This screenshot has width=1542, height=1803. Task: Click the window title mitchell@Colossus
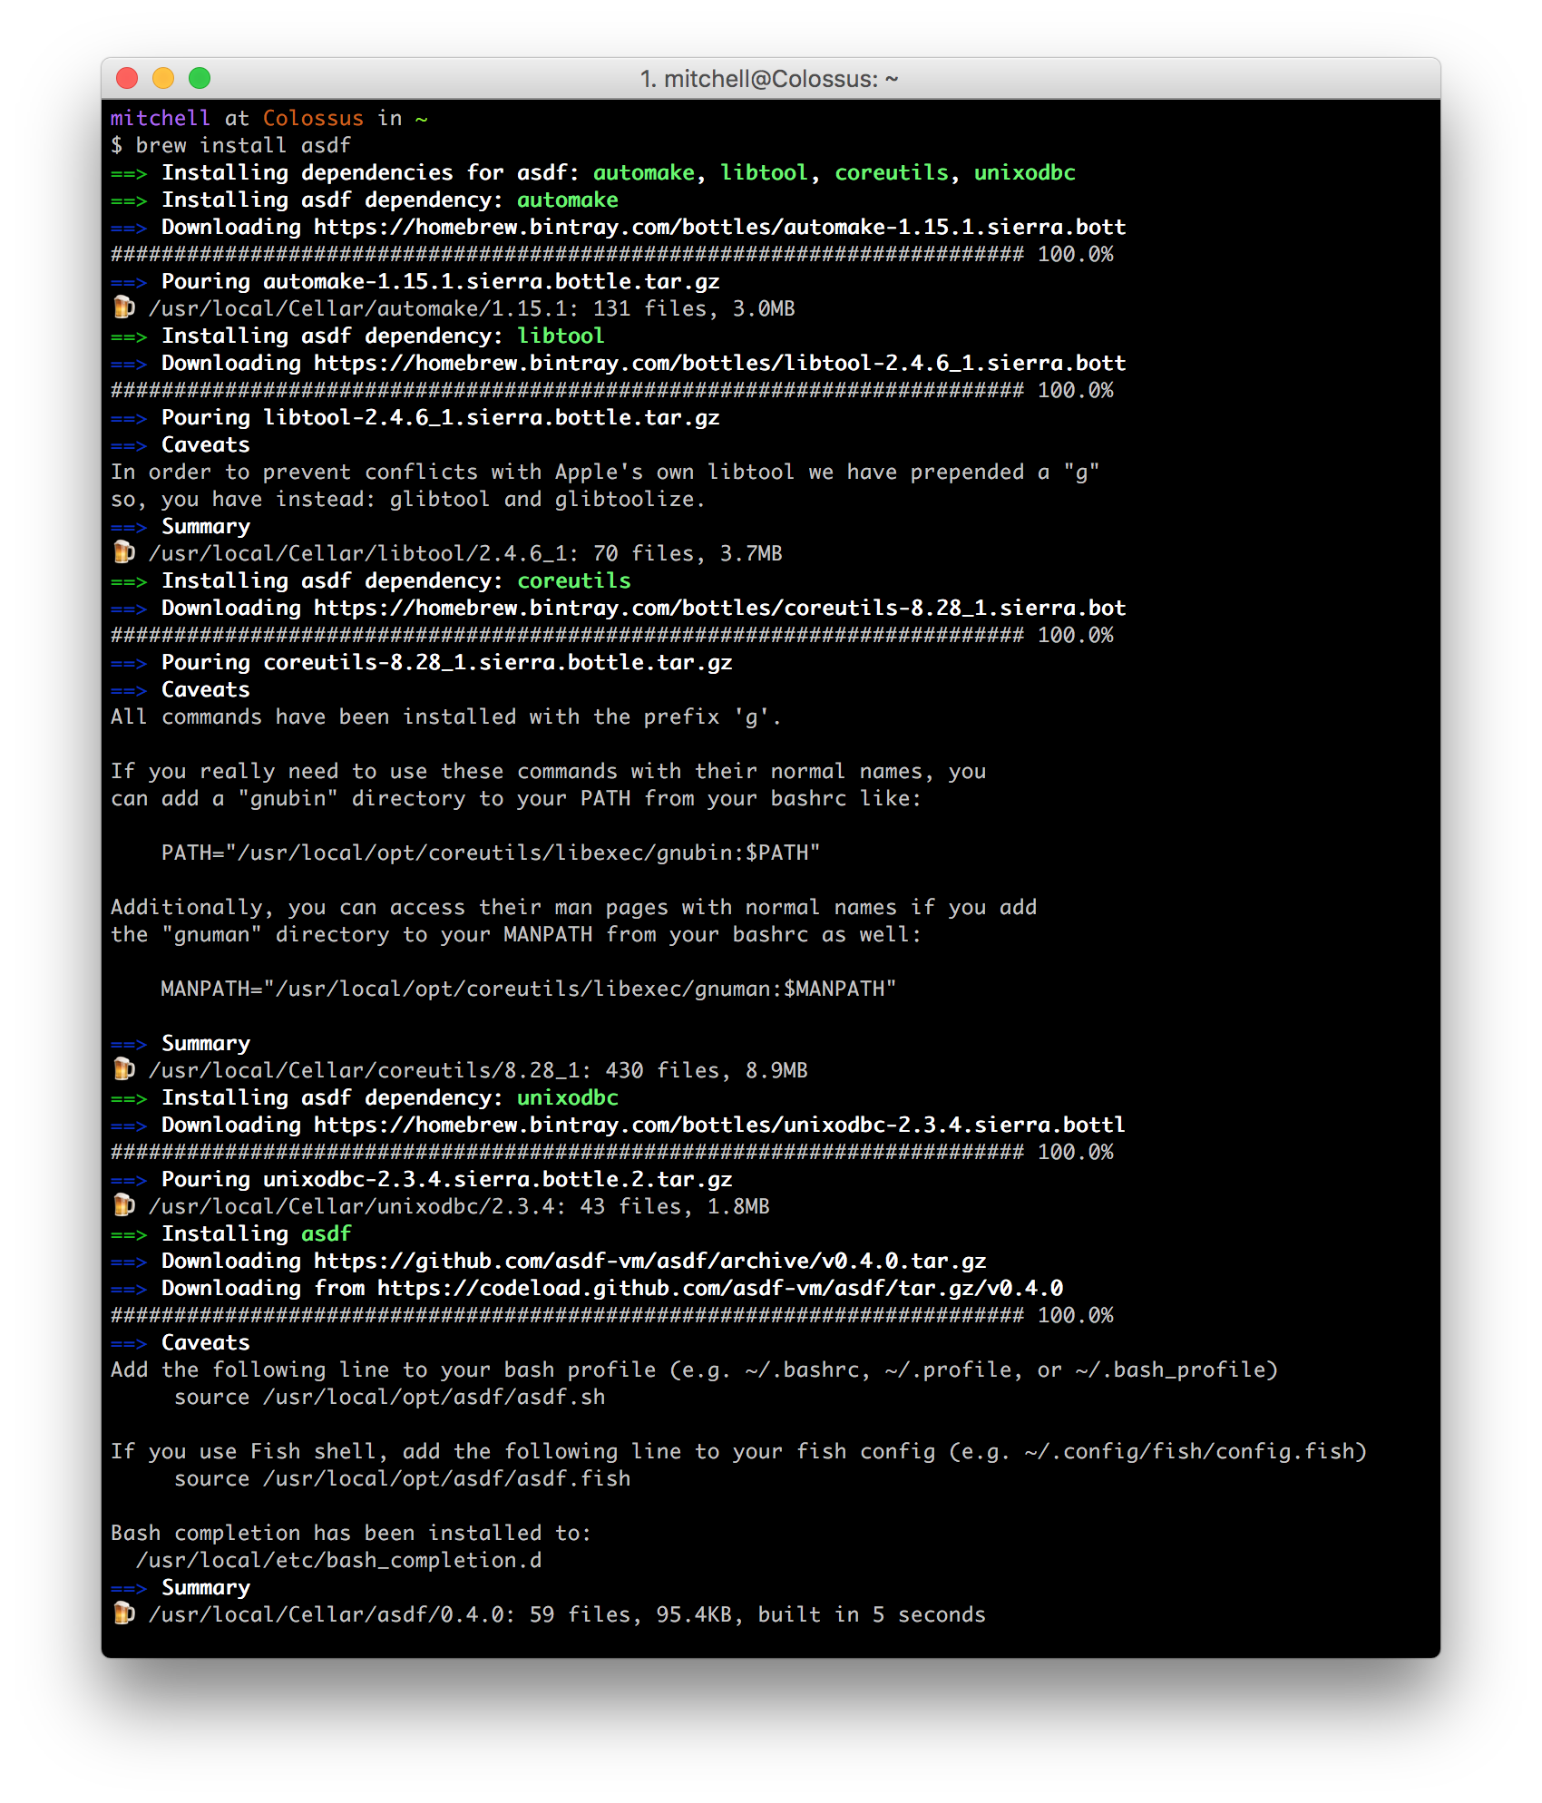pos(769,79)
